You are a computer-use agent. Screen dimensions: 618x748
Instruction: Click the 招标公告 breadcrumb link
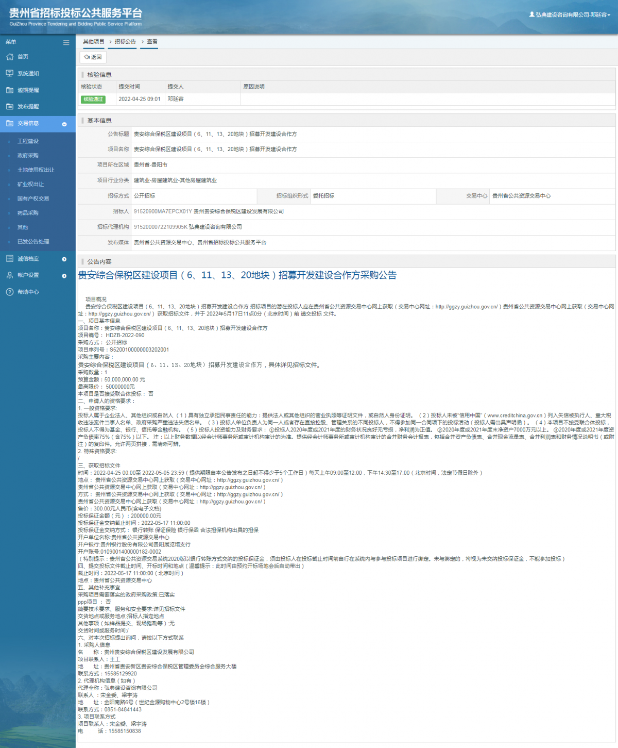pyautogui.click(x=125, y=42)
